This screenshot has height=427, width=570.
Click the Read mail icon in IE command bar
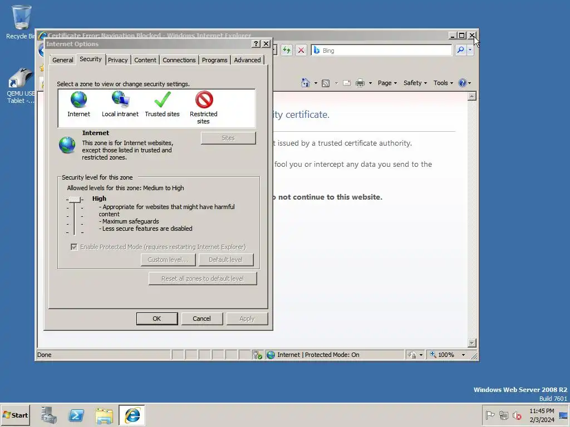(347, 83)
